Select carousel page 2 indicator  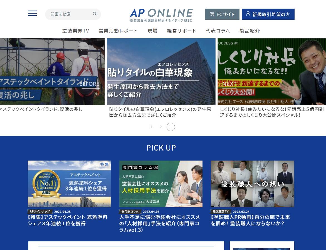[161, 127]
